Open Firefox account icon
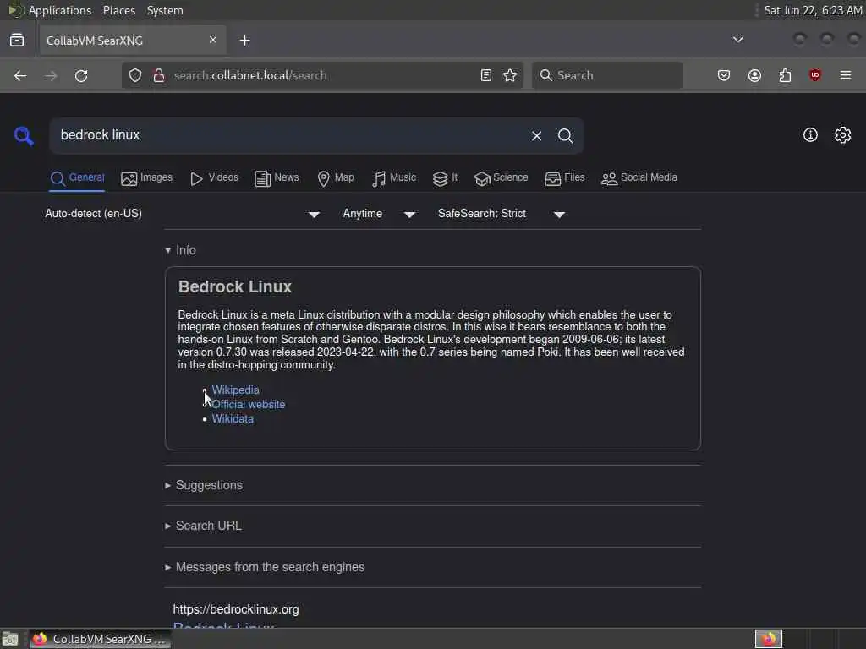The image size is (866, 649). pyautogui.click(x=754, y=75)
